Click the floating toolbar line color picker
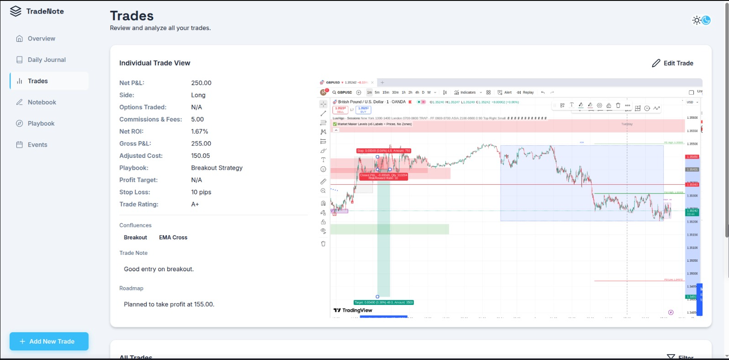 tap(581, 105)
